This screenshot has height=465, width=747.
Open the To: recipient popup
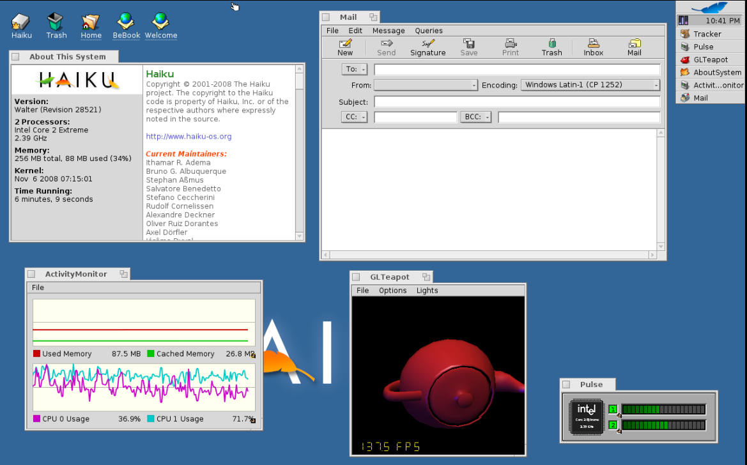(x=355, y=69)
